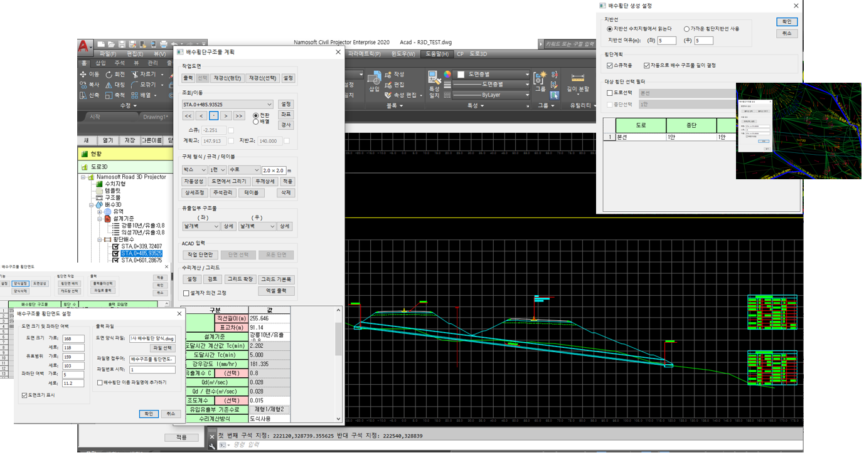Click the 도면 크기 가로 field showing 168

pos(73,338)
